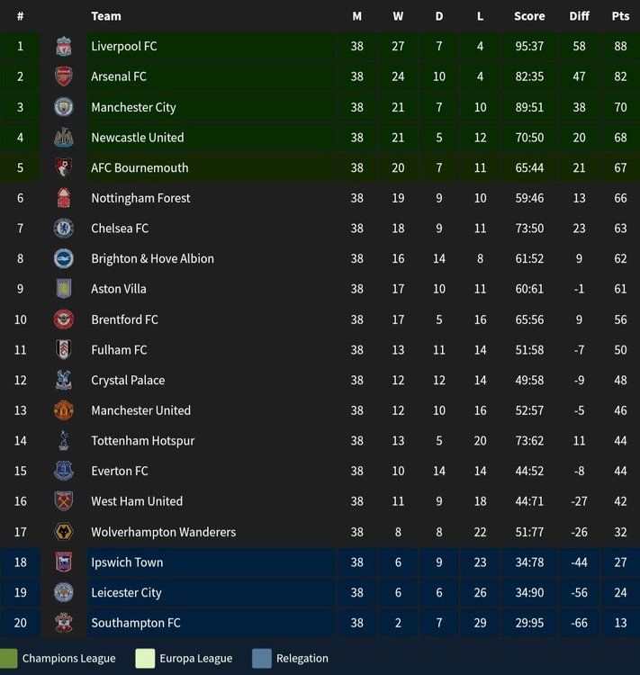Select the Manchester City badge icon
The image size is (640, 675).
point(63,107)
